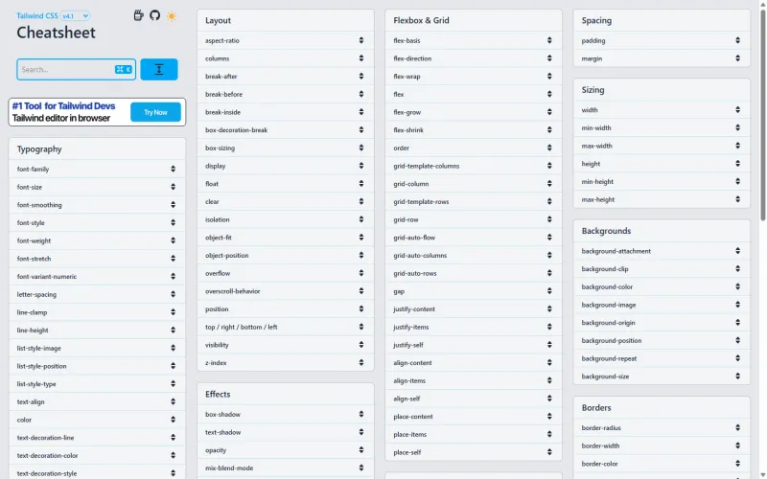Expand the font-weight row
Viewport: 767px width, 479px height.
97,241
